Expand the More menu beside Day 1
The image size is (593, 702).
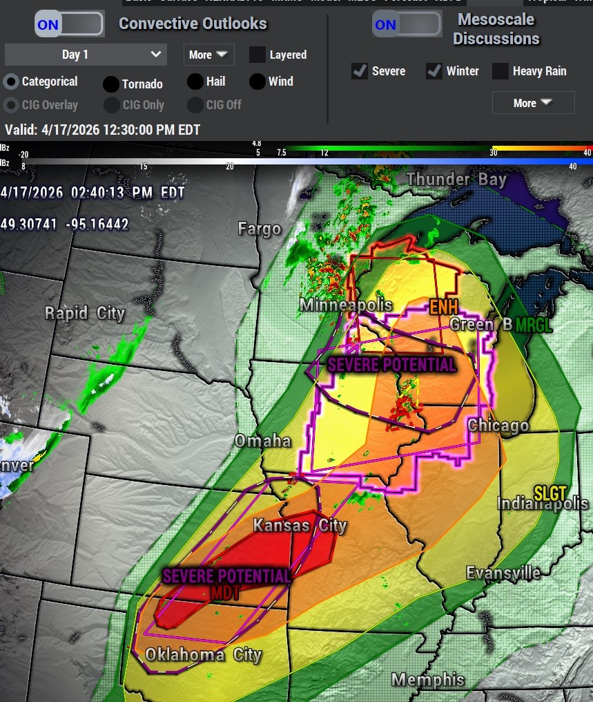[x=208, y=55]
